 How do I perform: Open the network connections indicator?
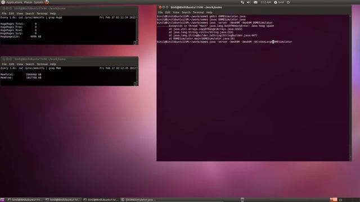[242, 2]
